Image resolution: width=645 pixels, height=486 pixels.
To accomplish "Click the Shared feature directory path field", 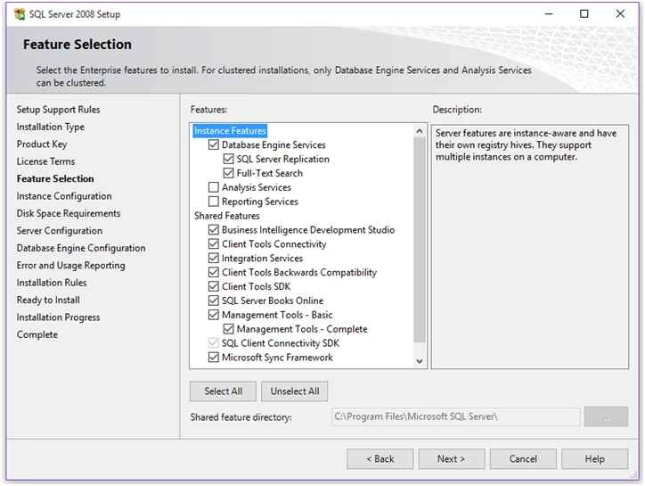I will click(x=456, y=416).
